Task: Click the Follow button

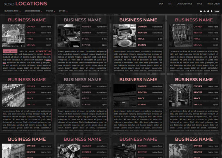Action: click(x=217, y=11)
